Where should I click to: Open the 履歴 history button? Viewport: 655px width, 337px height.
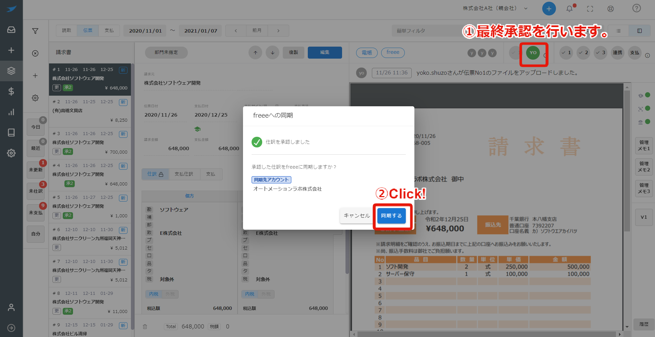pos(644,324)
